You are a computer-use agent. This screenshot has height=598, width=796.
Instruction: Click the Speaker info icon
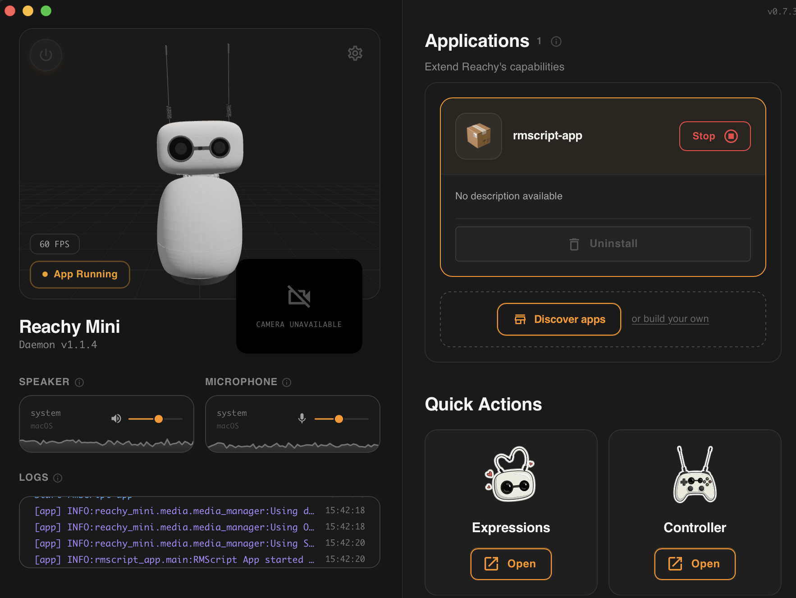tap(79, 382)
